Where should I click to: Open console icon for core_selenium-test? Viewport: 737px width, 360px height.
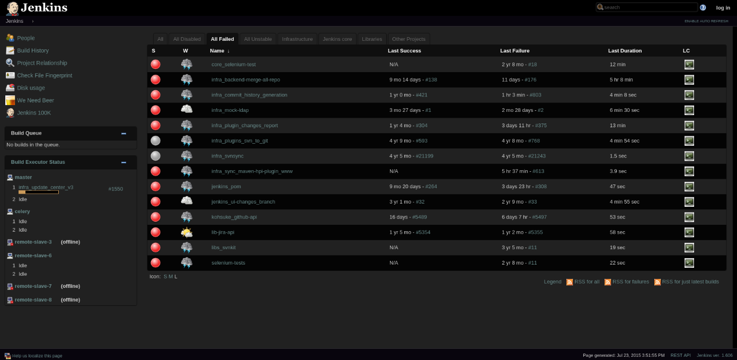[x=689, y=64]
